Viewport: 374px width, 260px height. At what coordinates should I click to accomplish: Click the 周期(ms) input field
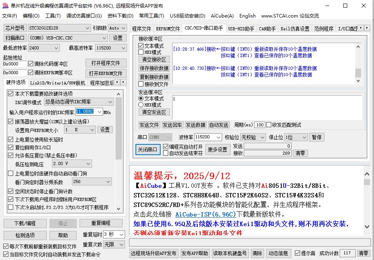(x=259, y=125)
